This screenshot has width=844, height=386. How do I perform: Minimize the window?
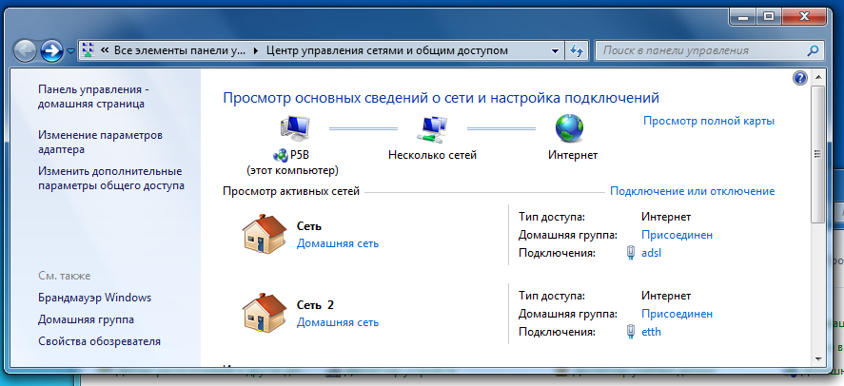744,17
